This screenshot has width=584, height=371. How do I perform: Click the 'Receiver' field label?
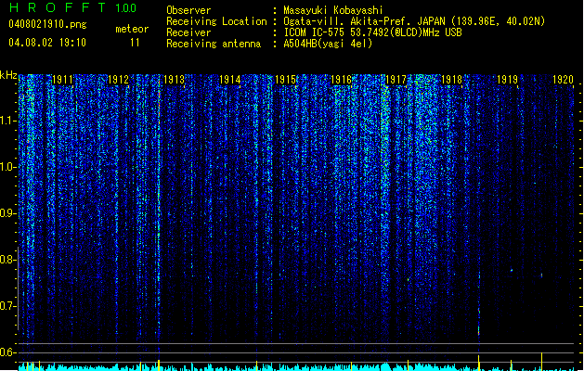point(188,32)
